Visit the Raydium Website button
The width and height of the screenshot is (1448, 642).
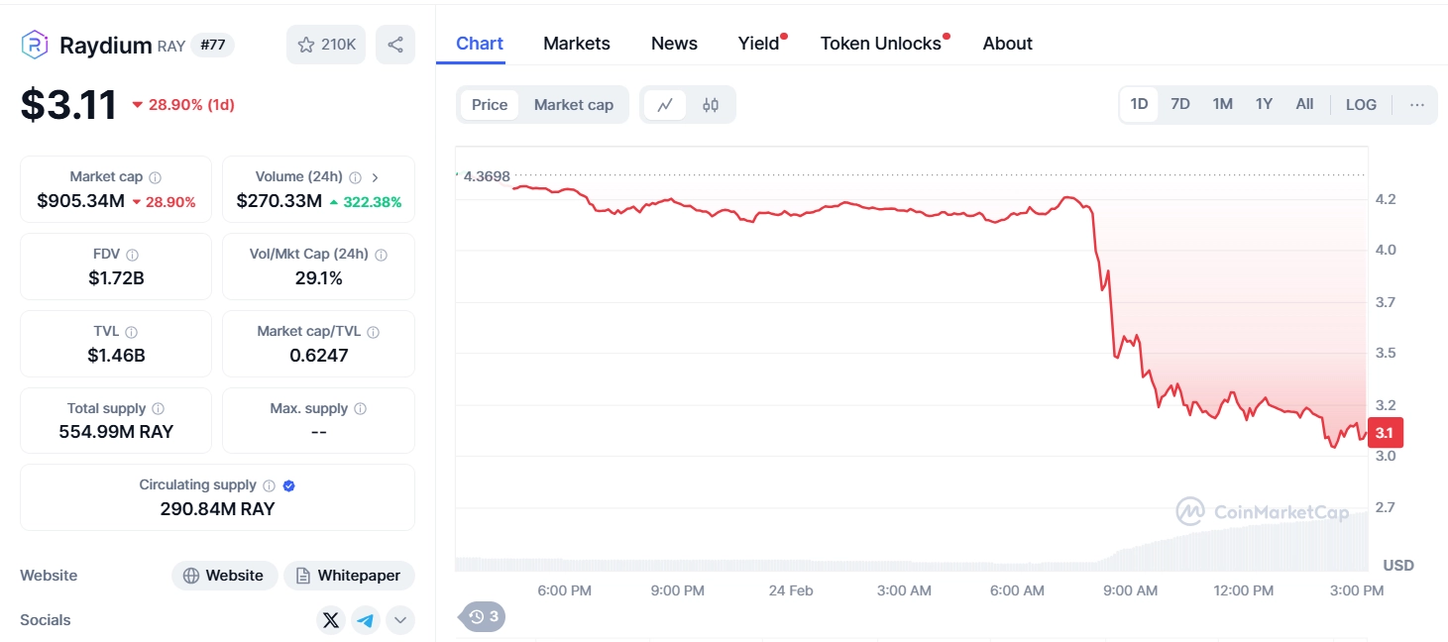(x=224, y=576)
